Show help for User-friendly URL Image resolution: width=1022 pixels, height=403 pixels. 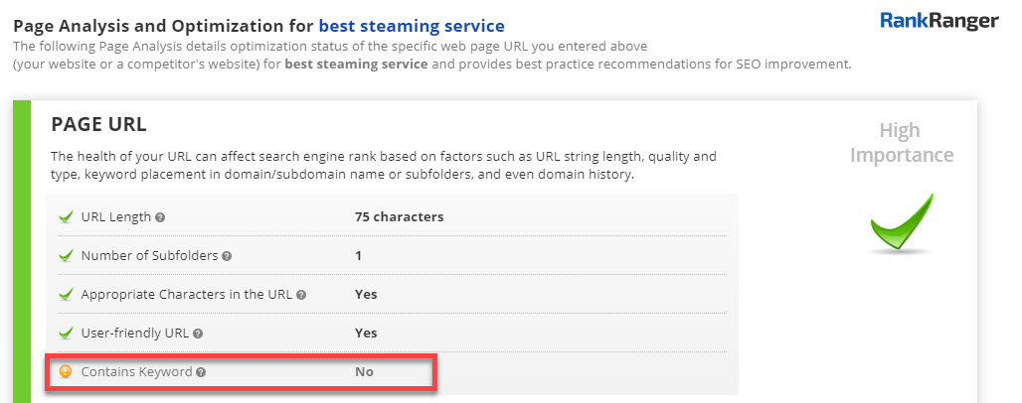pyautogui.click(x=198, y=334)
